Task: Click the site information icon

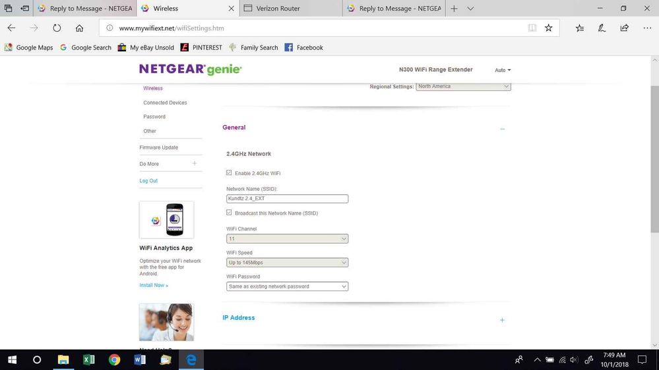Action: coord(110,28)
